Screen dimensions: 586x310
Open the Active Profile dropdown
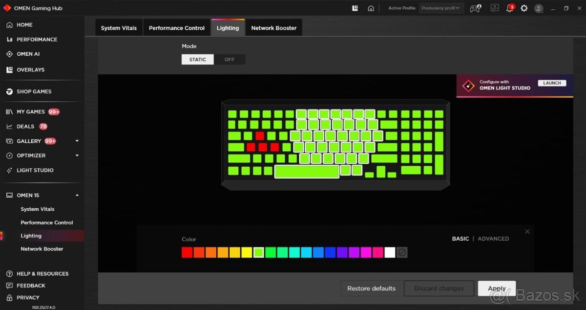point(441,8)
